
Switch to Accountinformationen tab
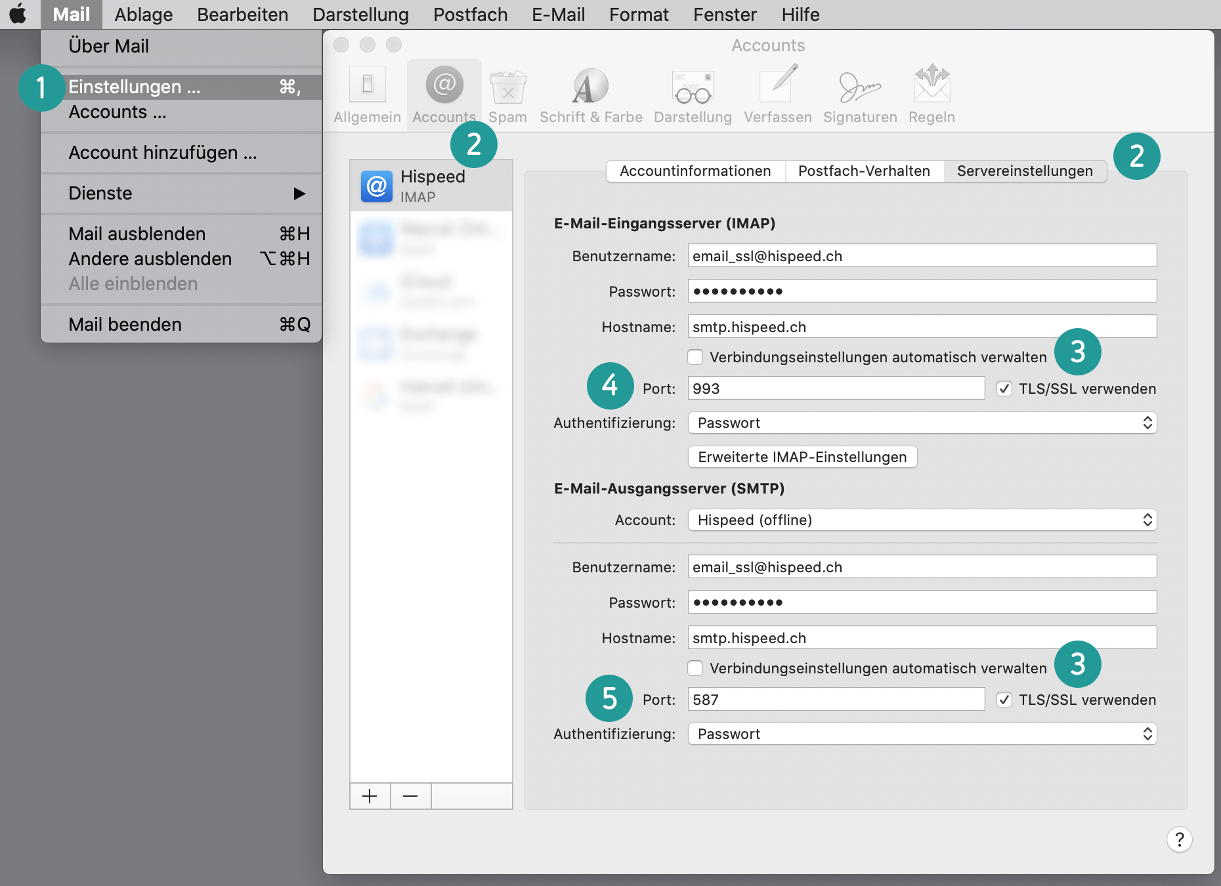pos(695,171)
